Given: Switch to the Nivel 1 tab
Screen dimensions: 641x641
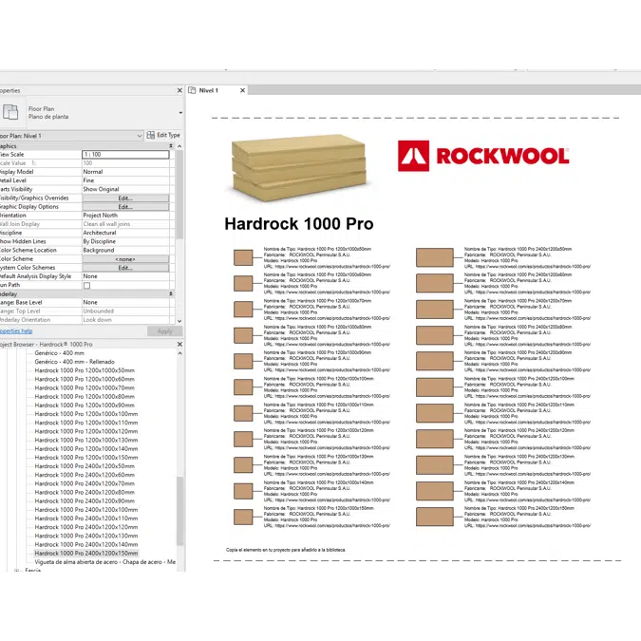Looking at the screenshot, I should (x=209, y=90).
